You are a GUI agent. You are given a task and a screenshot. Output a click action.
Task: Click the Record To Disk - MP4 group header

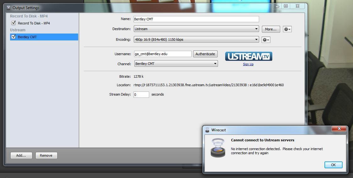[x=29, y=16]
